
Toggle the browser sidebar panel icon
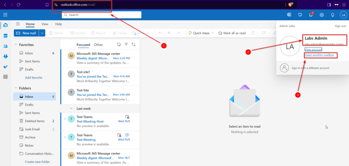(x=329, y=5)
